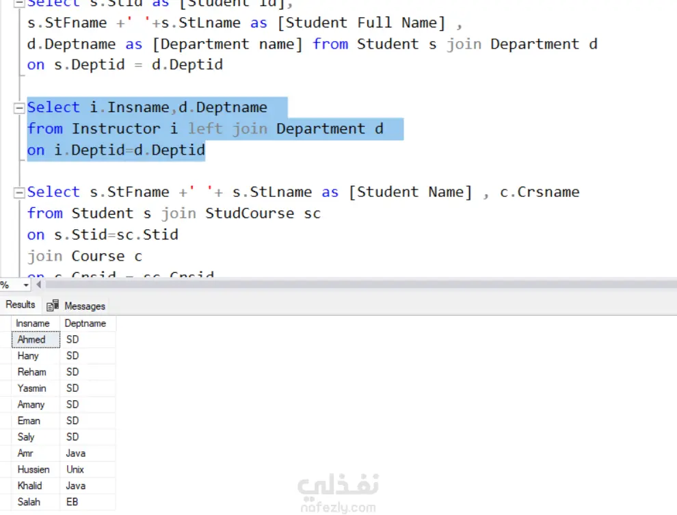Place cursor in 'on i.Deptid=d.Deptid' line
This screenshot has width=677, height=515.
pyautogui.click(x=116, y=150)
